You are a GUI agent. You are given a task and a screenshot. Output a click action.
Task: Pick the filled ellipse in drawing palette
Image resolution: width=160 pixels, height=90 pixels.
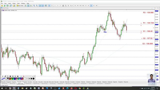(18, 76)
